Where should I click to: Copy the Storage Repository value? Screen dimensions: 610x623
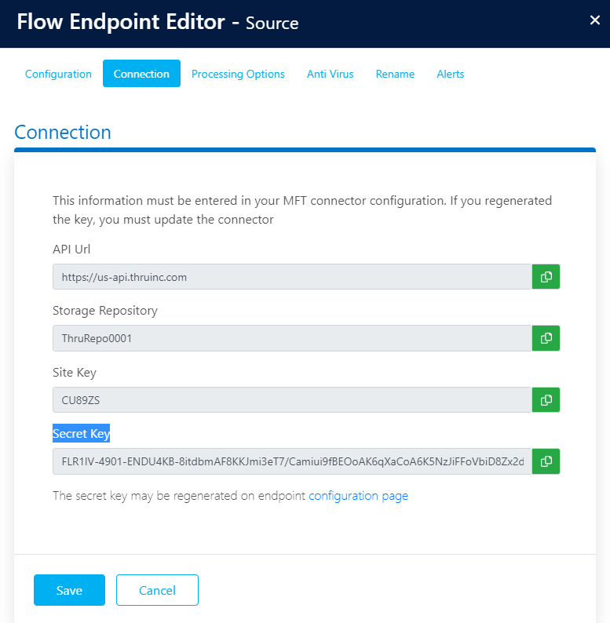pos(546,338)
